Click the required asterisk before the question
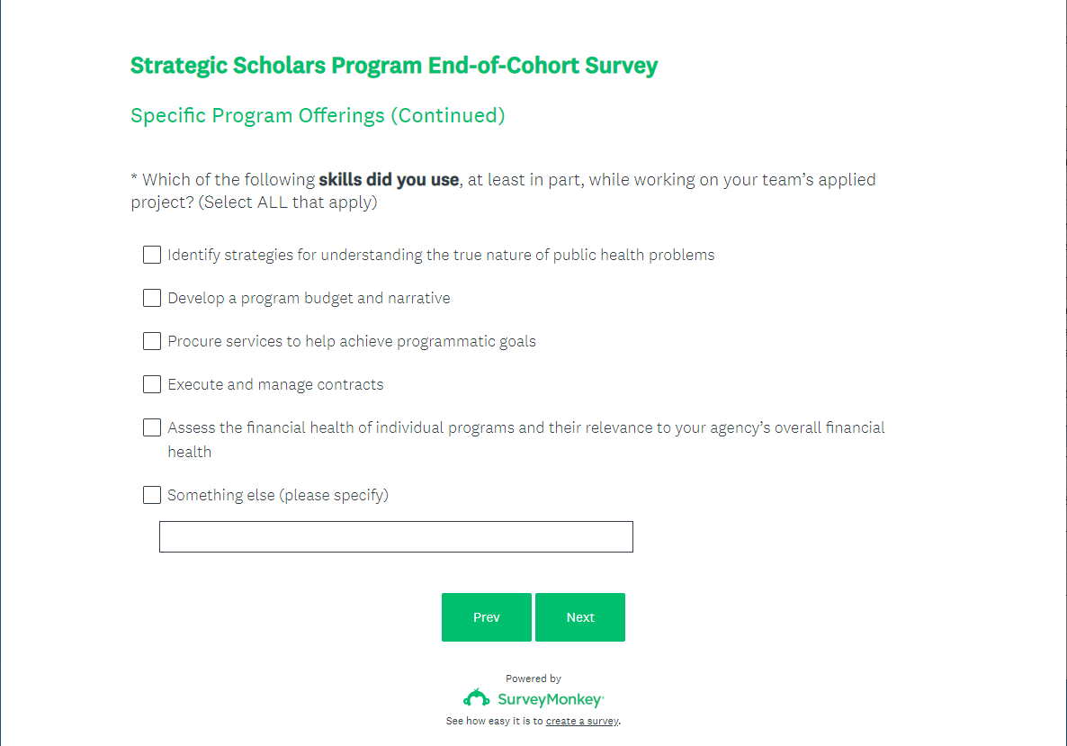This screenshot has width=1067, height=746. click(x=134, y=179)
